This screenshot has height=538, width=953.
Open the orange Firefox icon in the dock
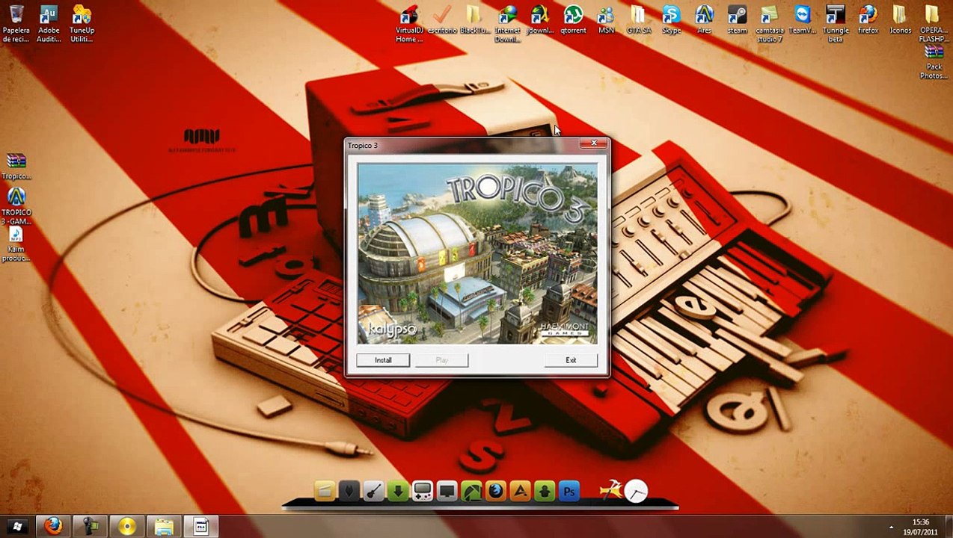(496, 491)
